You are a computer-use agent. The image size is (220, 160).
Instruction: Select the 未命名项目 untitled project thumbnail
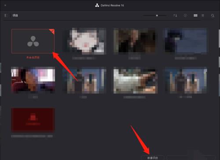33,41
